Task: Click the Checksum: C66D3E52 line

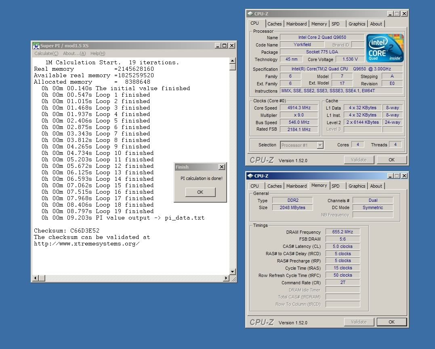Action: click(x=67, y=231)
